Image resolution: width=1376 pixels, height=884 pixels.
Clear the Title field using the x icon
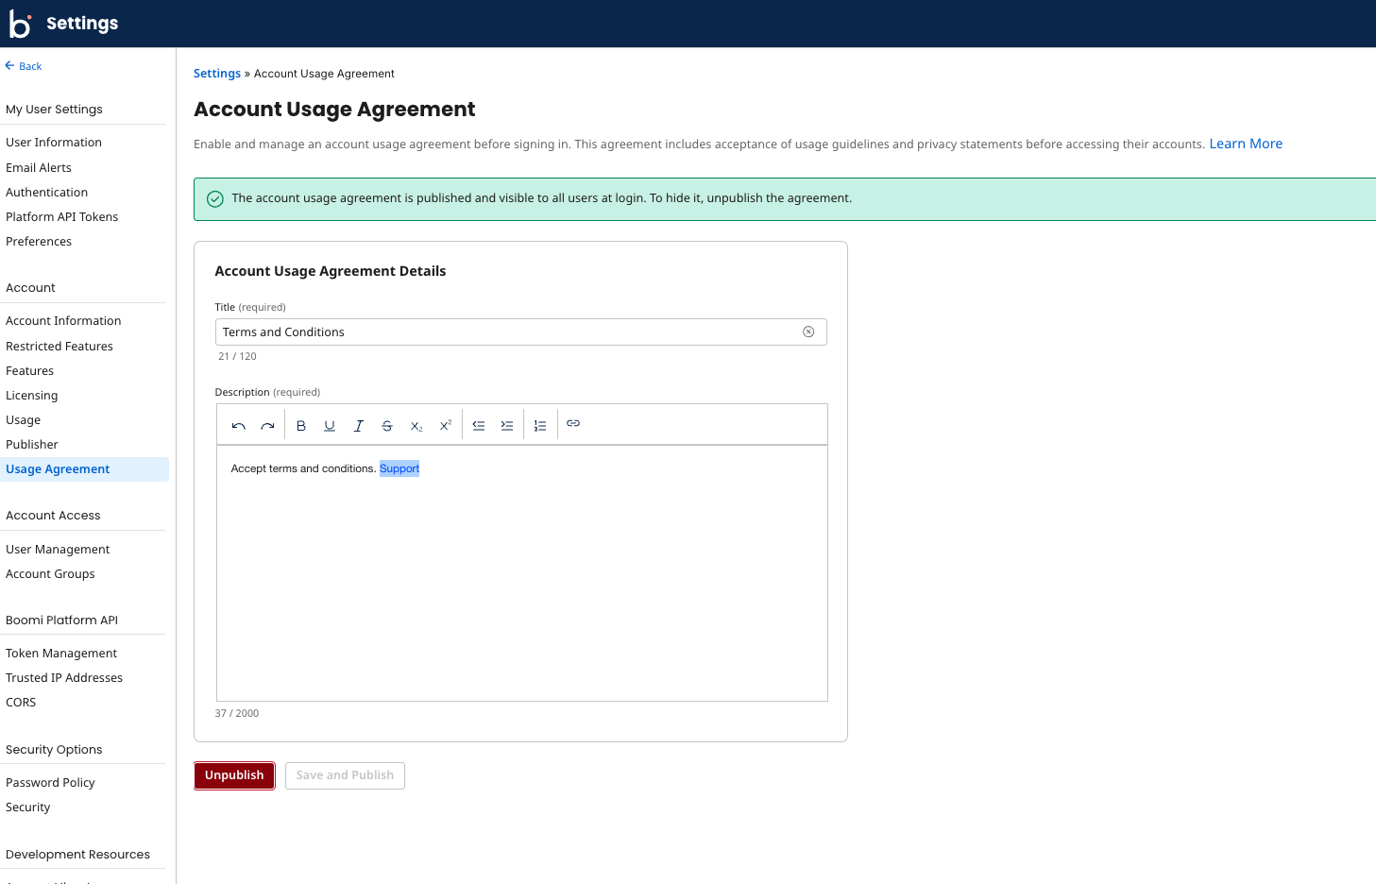808,331
